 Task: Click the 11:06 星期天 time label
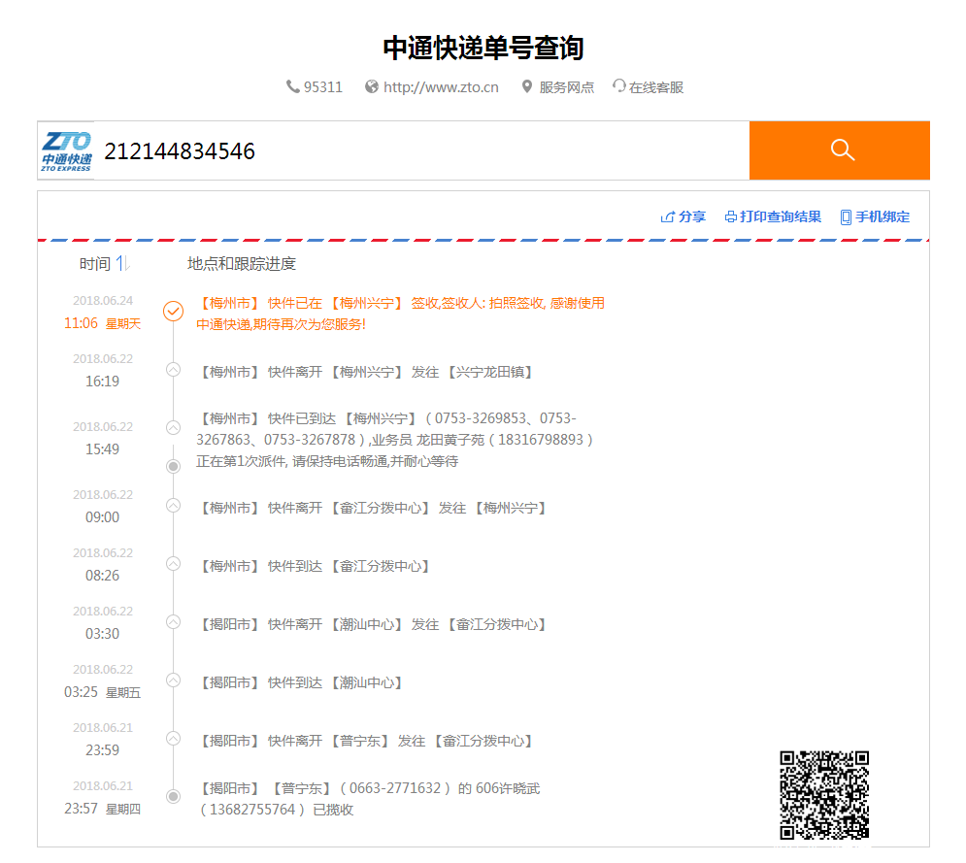click(102, 323)
